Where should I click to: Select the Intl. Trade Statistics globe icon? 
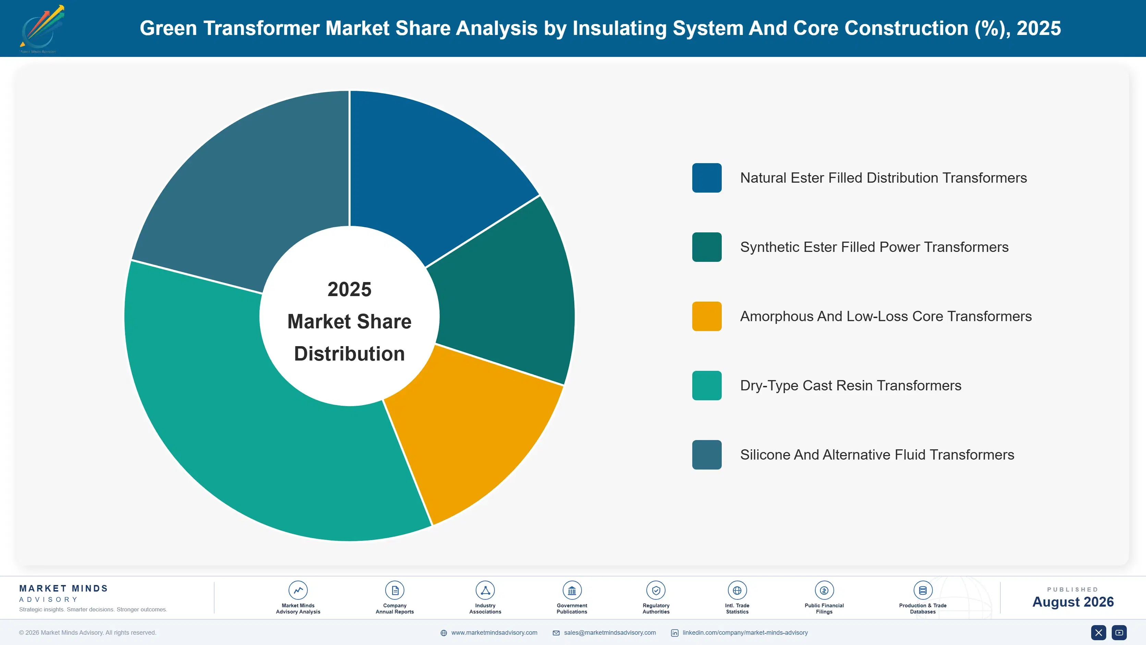[737, 590]
